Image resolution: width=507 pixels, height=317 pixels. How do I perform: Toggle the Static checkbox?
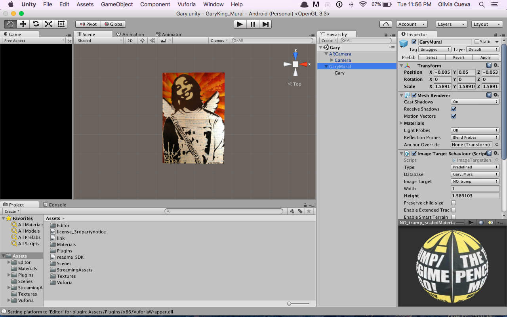[477, 42]
